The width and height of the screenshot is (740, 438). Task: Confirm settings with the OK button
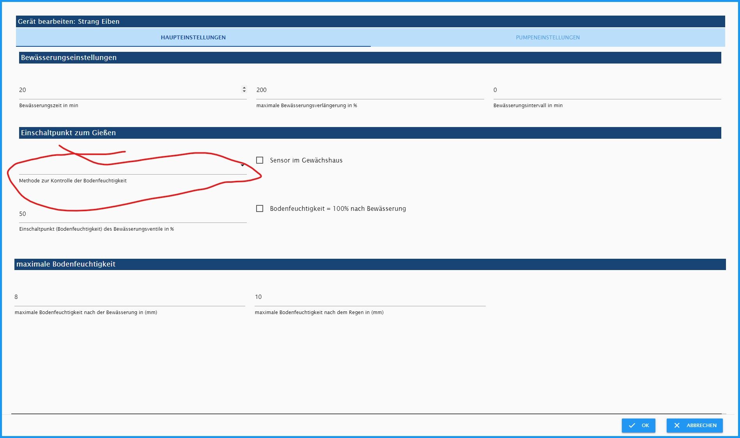[x=639, y=426]
